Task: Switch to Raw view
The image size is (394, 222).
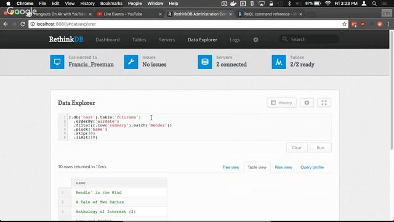Action: pyautogui.click(x=283, y=167)
